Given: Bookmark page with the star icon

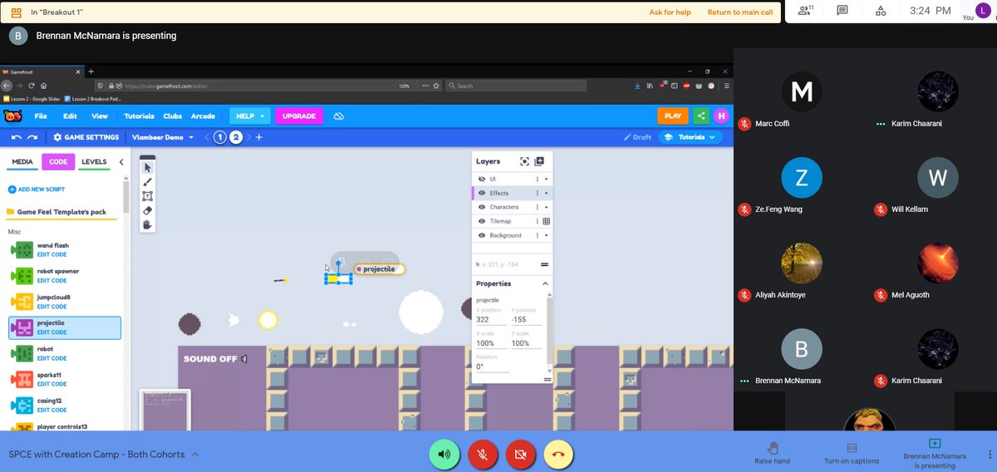Looking at the screenshot, I should [x=438, y=86].
